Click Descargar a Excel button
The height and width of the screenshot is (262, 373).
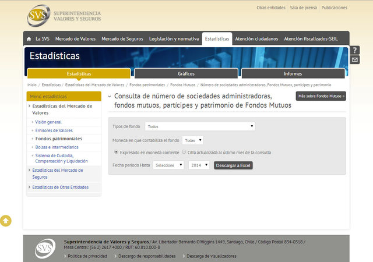point(233,165)
